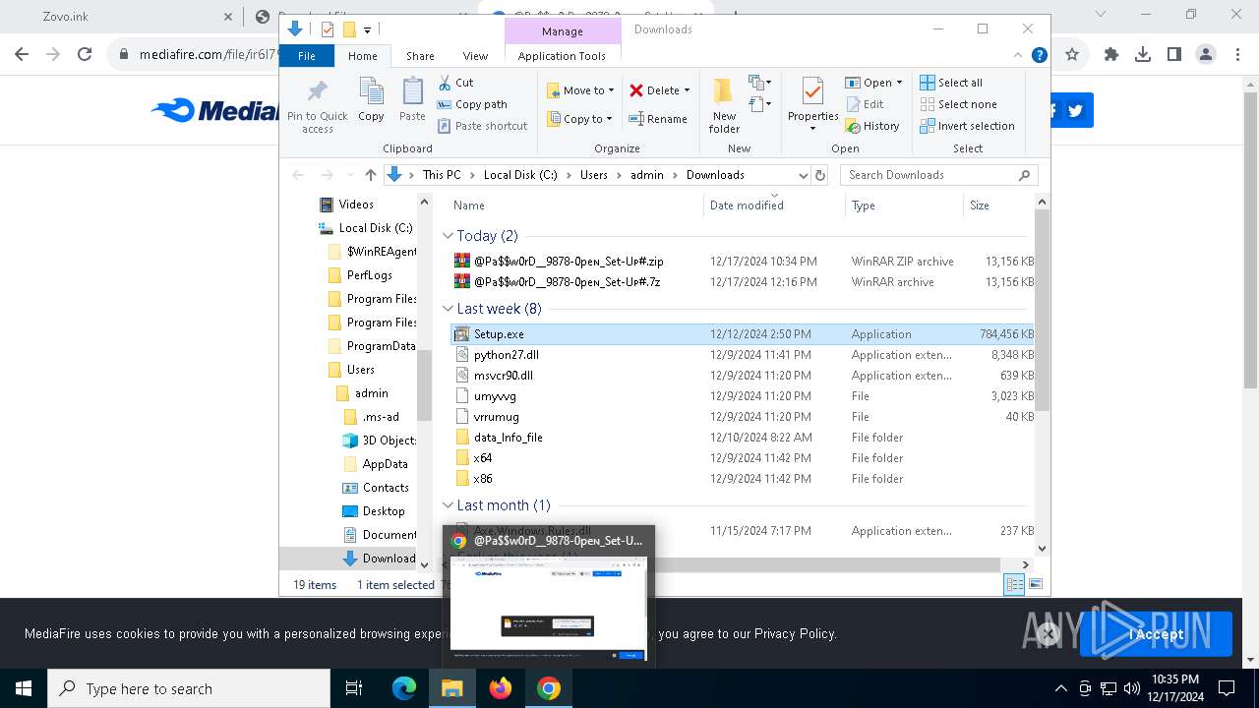Select PerfLogs folder in navigation pane
Screen dimensions: 1259x708
[370, 275]
